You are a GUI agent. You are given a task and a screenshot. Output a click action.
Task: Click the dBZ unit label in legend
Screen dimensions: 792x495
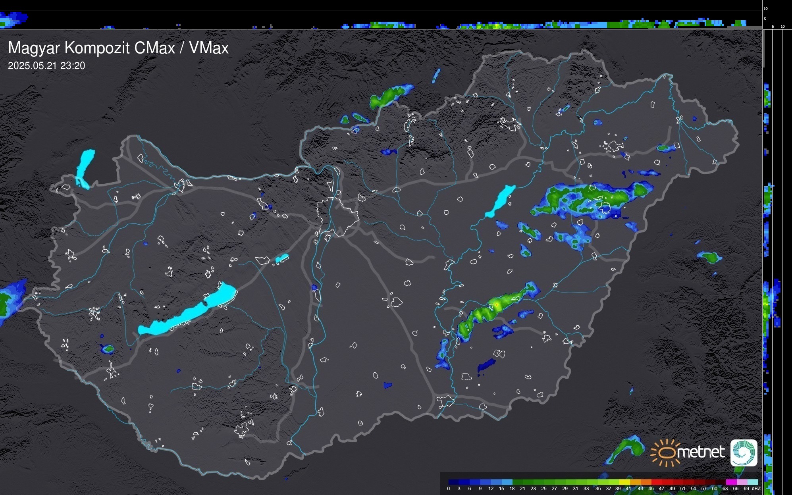point(756,489)
